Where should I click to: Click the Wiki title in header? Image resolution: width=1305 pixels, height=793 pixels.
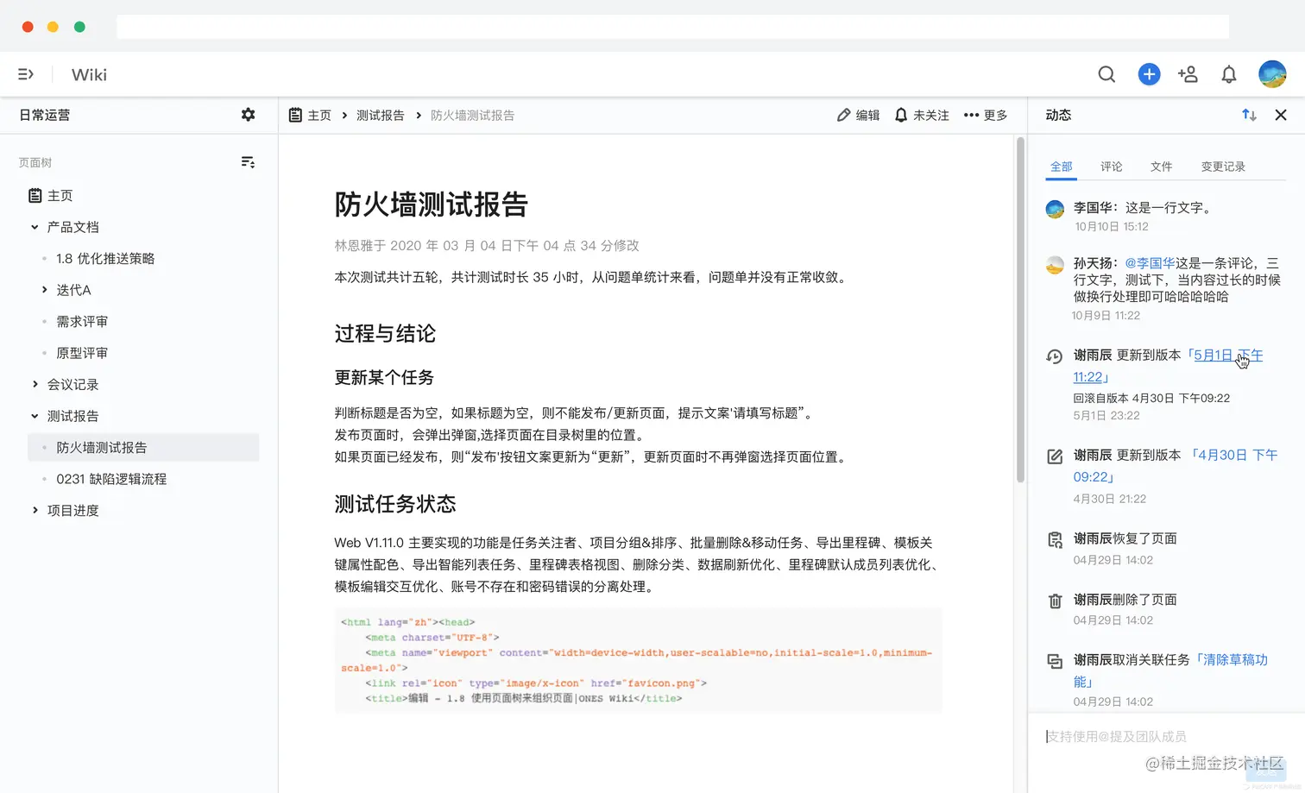(x=89, y=75)
